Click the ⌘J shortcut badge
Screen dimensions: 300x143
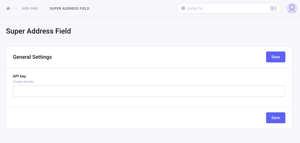273,8
